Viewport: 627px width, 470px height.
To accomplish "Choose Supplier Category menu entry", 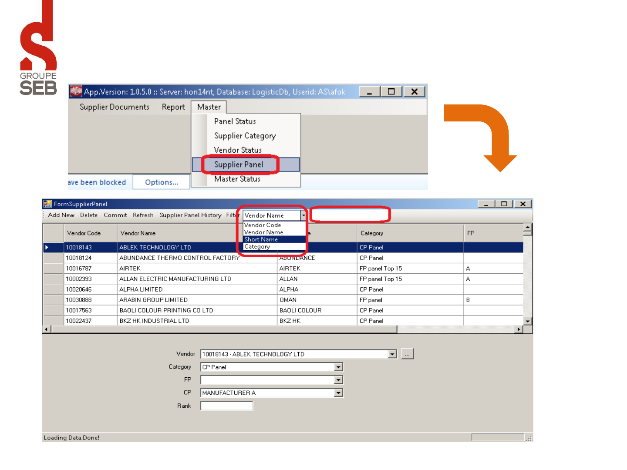I will tap(245, 136).
